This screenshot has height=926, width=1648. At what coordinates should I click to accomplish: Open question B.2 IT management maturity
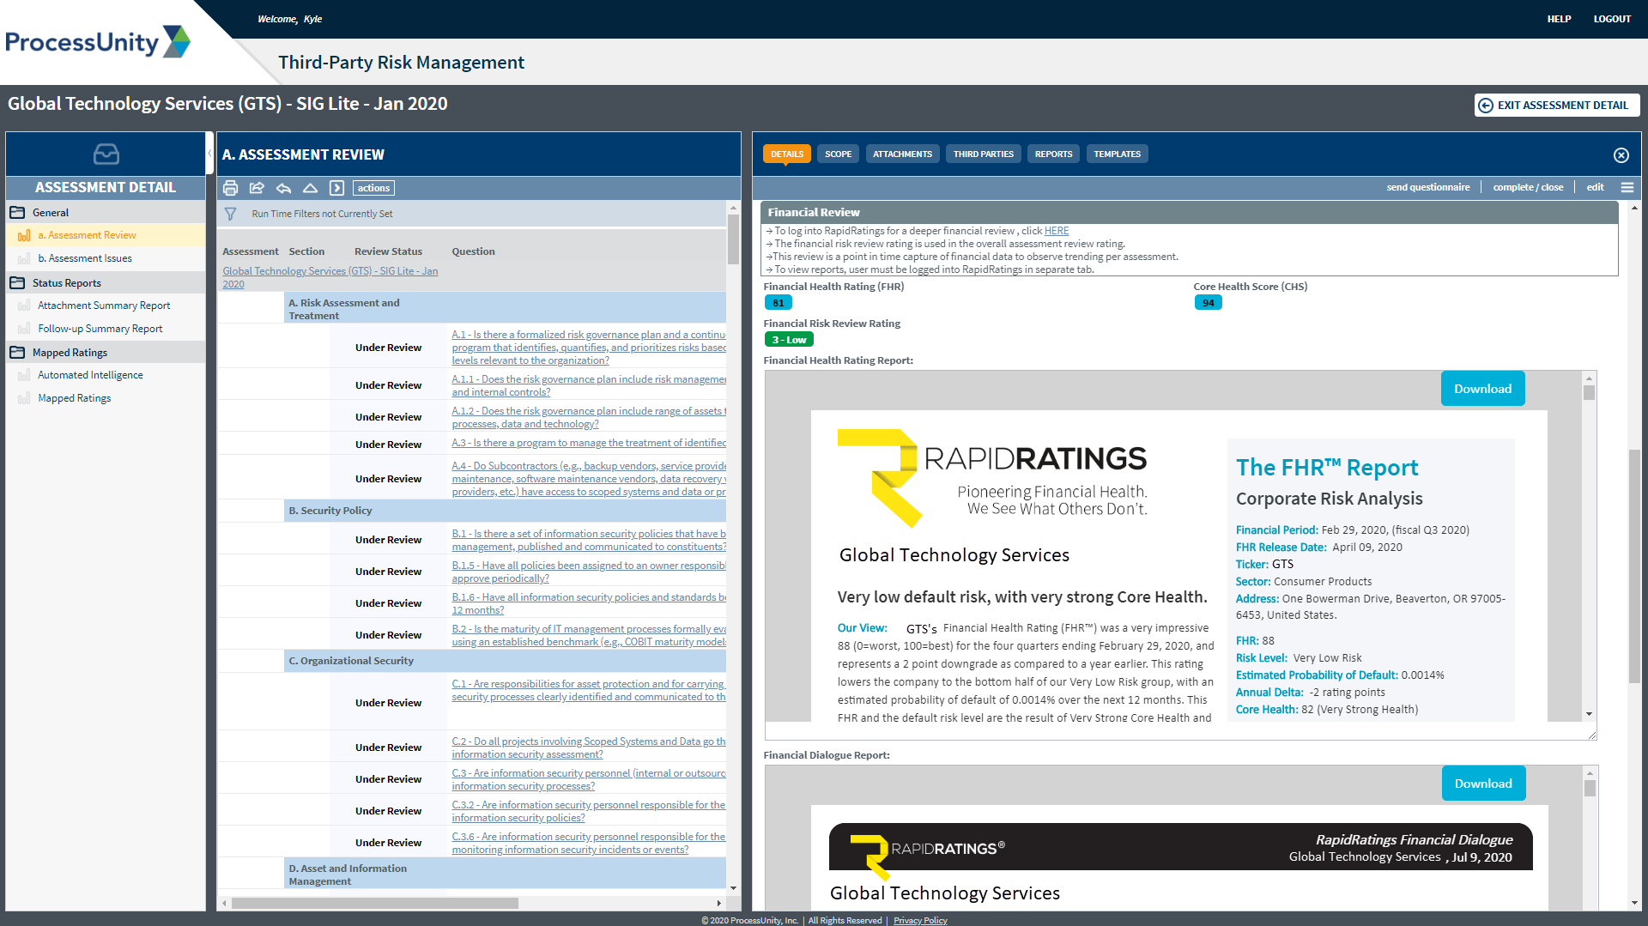pos(589,635)
